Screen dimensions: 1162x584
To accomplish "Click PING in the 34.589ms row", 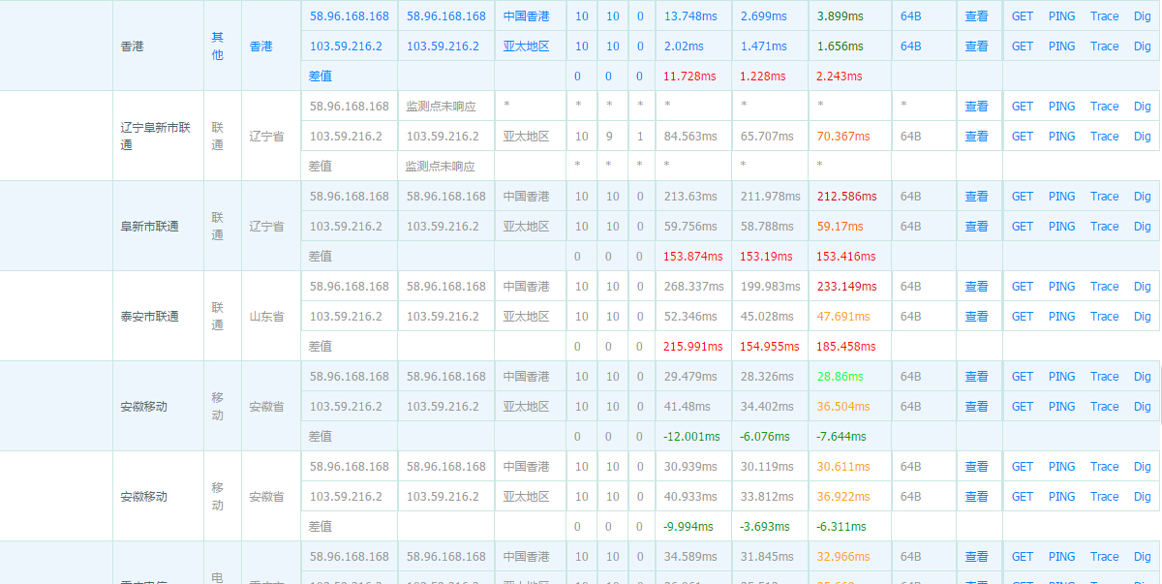I will pos(1061,557).
